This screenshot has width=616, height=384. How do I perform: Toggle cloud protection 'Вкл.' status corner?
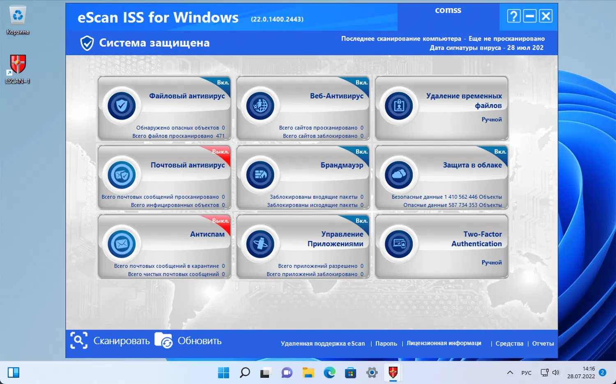coord(500,152)
